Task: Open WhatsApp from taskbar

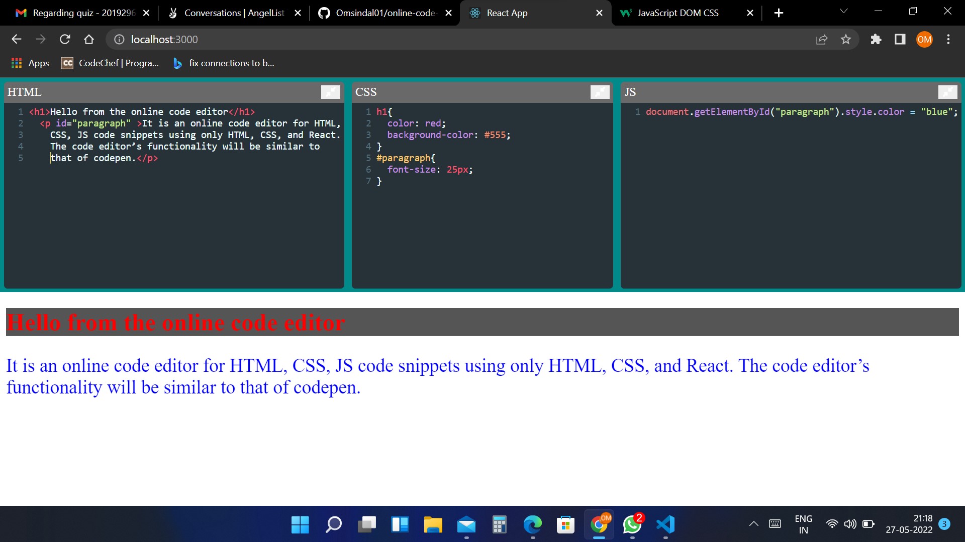Action: pyautogui.click(x=632, y=524)
